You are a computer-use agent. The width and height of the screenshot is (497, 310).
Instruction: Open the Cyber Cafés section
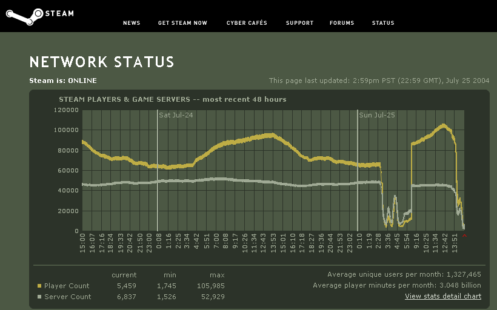tap(247, 23)
